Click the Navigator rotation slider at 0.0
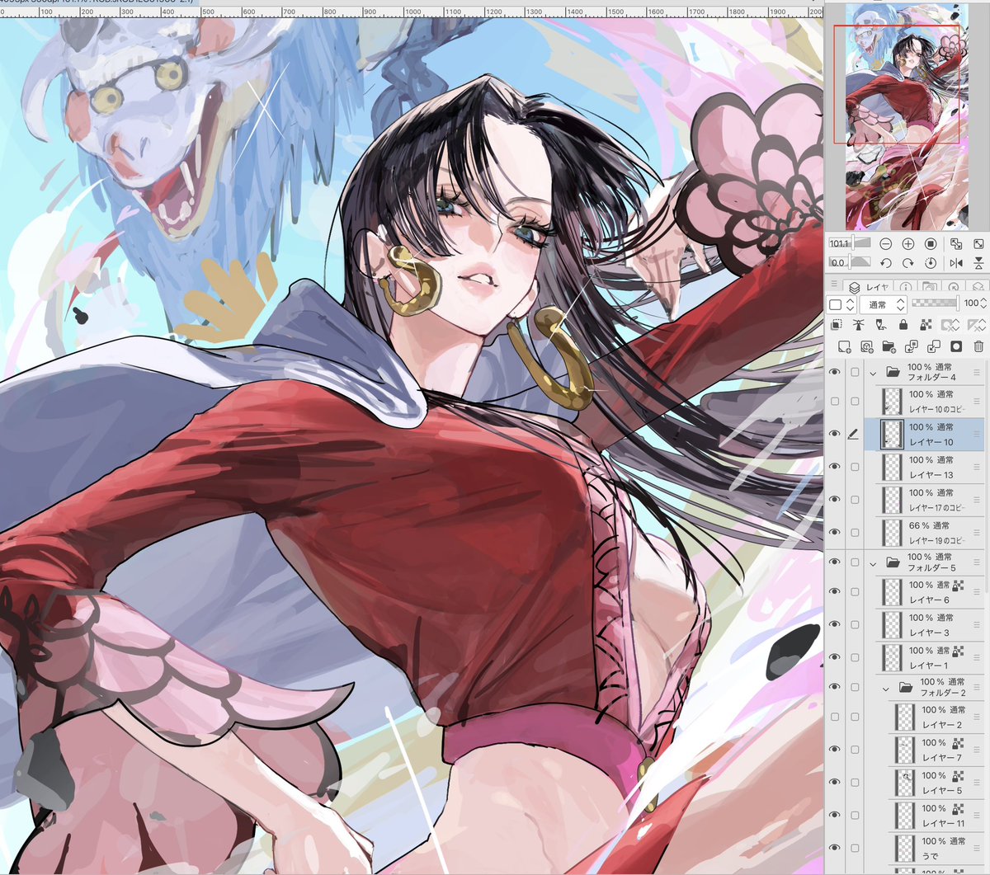This screenshot has height=875, width=990. pyautogui.click(x=850, y=262)
